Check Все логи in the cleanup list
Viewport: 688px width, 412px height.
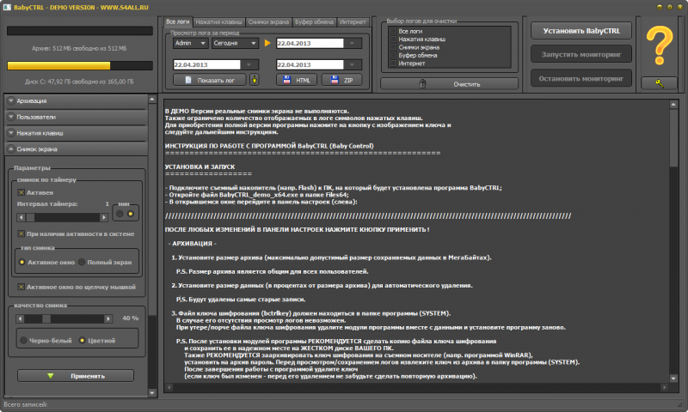394,31
